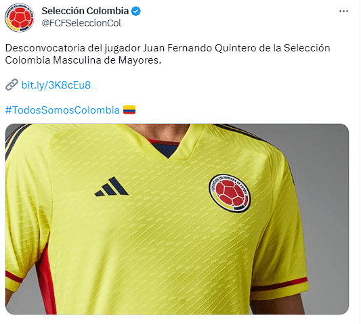Click the @FCFSeleccionCol handle
This screenshot has width=361, height=324.
pos(81,23)
